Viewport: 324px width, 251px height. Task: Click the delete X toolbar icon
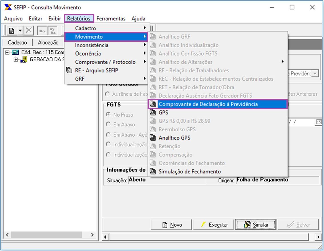(x=29, y=31)
